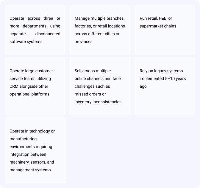The width and height of the screenshot is (200, 188).
Task: Click the "supermarket chains" text
Action: (x=158, y=26)
